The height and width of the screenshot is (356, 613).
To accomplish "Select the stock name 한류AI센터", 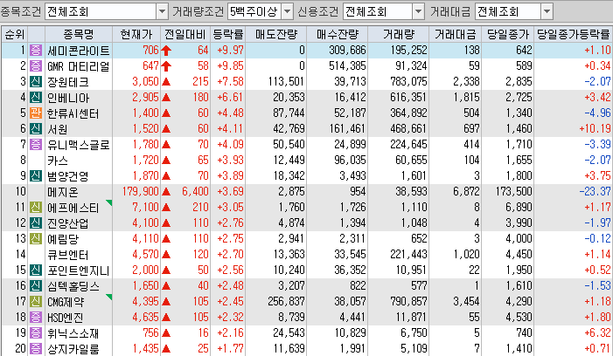I will click(x=73, y=113).
